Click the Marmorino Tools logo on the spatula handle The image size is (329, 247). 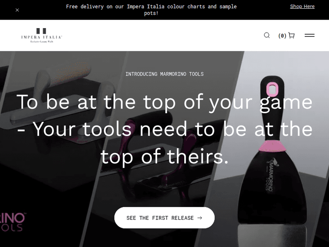click(x=271, y=174)
